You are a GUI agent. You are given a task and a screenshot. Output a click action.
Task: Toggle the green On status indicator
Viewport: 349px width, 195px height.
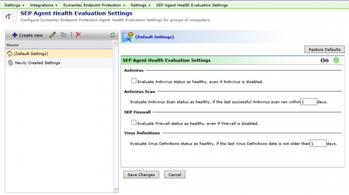336,60
